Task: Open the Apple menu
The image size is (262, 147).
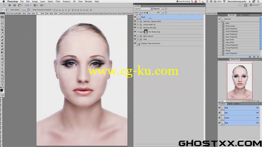Action: [x=3, y=2]
